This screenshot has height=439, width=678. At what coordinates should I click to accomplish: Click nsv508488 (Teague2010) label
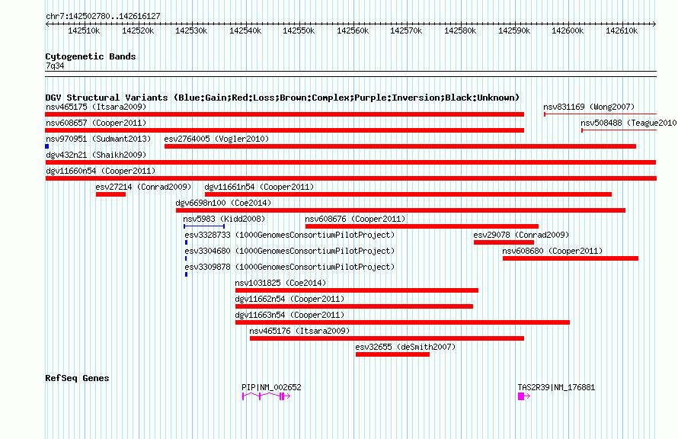pyautogui.click(x=628, y=123)
